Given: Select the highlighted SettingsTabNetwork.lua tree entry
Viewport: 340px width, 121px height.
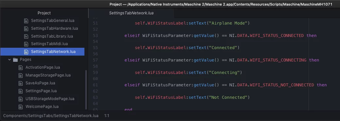Looking at the screenshot, I should [x=42, y=52].
